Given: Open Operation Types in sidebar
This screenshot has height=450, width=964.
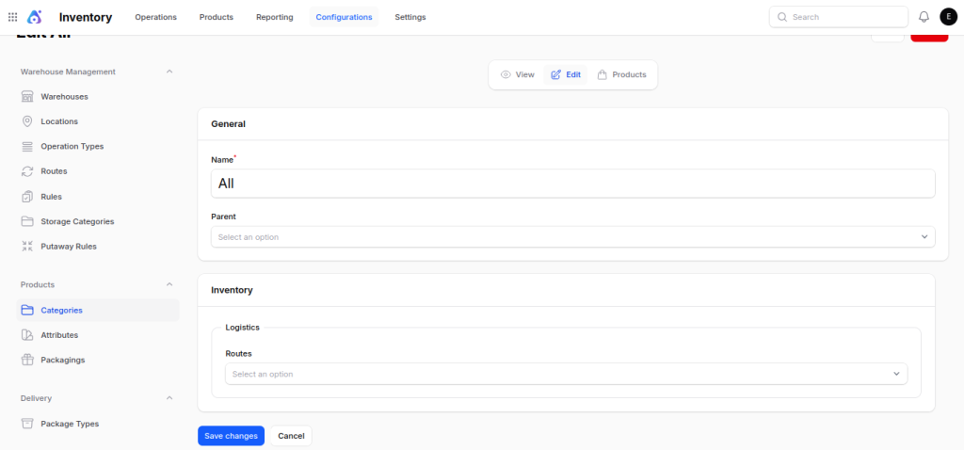Looking at the screenshot, I should tap(98, 146).
